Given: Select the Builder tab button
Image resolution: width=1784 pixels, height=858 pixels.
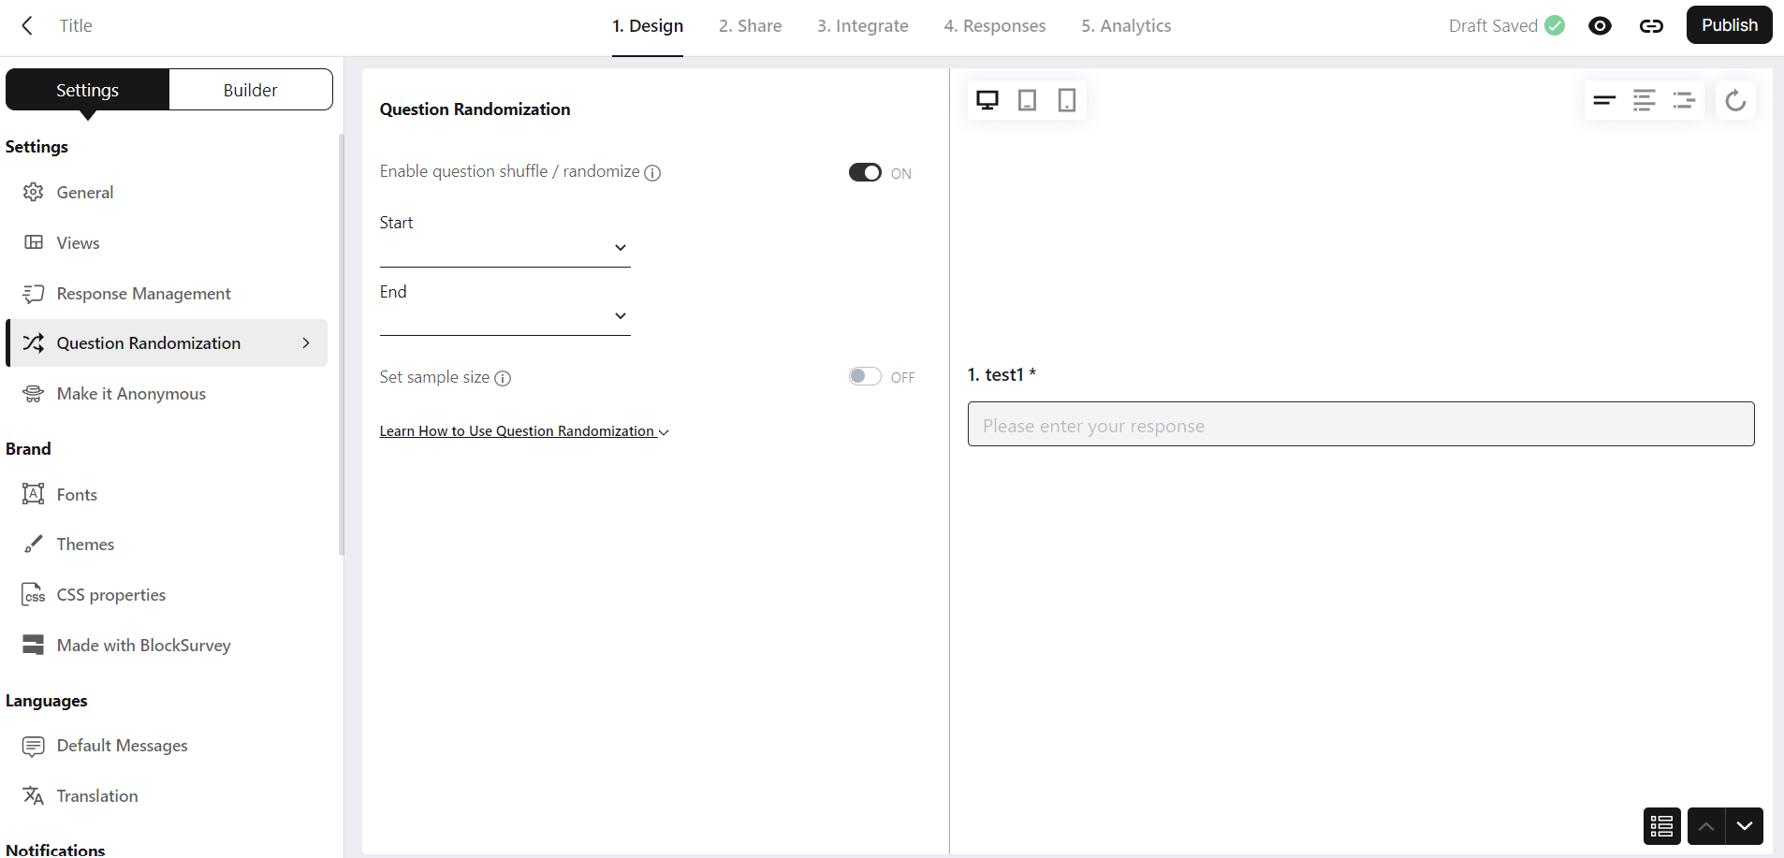Looking at the screenshot, I should [x=250, y=90].
